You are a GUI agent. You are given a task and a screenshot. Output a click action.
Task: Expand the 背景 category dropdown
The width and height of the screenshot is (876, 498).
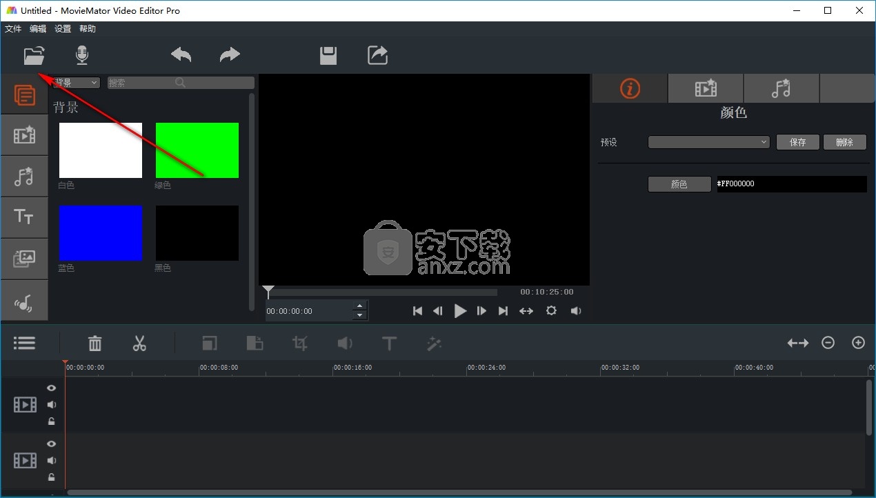[x=76, y=83]
